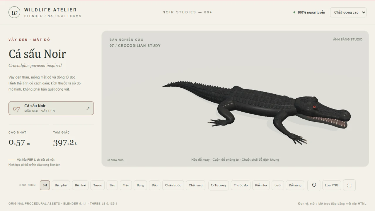Screen dimensions: 375x211
Task: Click the arrow icon on Cá sấu Noir card
Action: (88, 108)
